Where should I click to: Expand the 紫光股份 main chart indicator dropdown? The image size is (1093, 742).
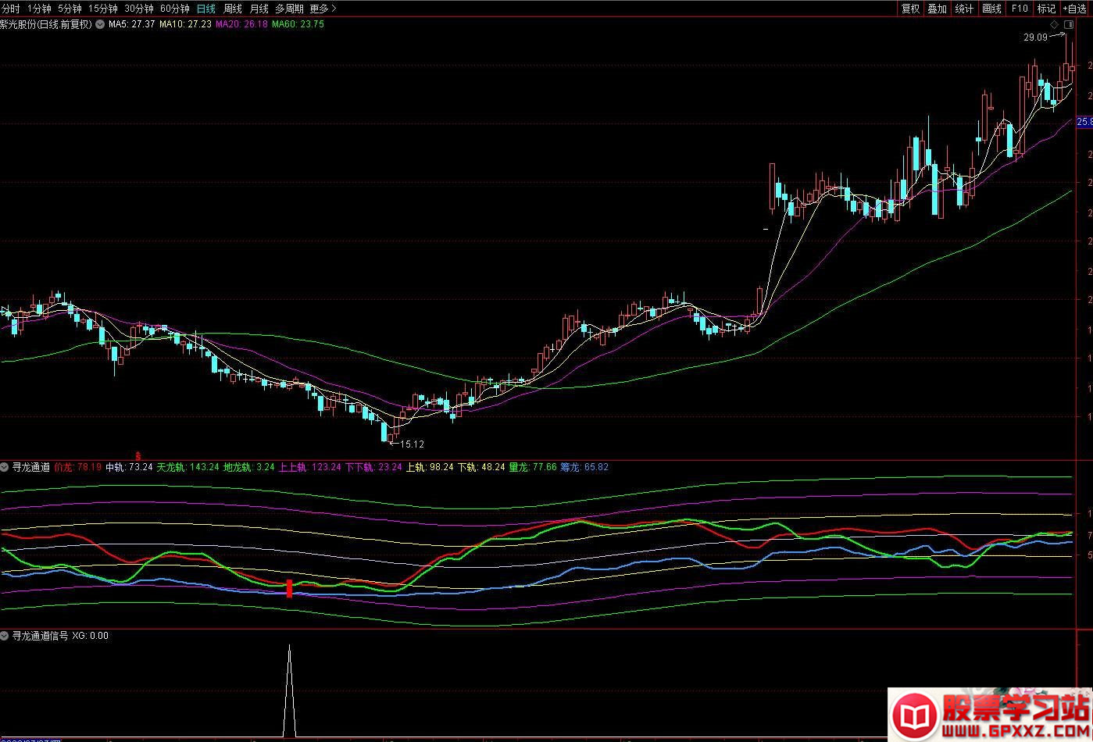tap(99, 24)
